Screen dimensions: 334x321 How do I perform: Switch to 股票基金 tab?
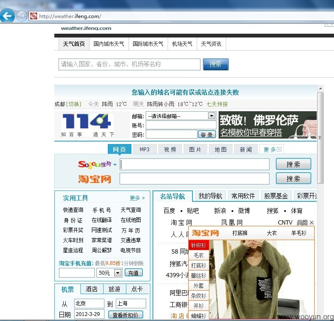point(276,196)
